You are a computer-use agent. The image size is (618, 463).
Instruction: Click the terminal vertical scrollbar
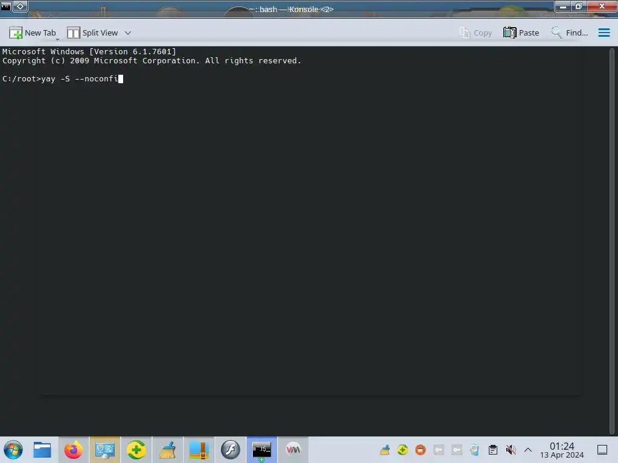[x=612, y=240]
